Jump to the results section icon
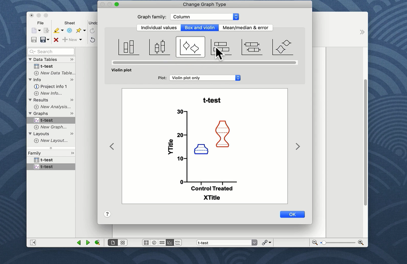 pyautogui.click(x=162, y=242)
